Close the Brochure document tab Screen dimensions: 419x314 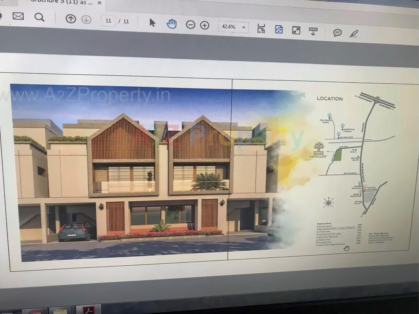coord(99,3)
